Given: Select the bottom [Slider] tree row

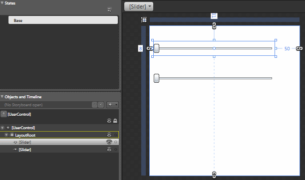Looking at the screenshot, I should click(x=59, y=149).
